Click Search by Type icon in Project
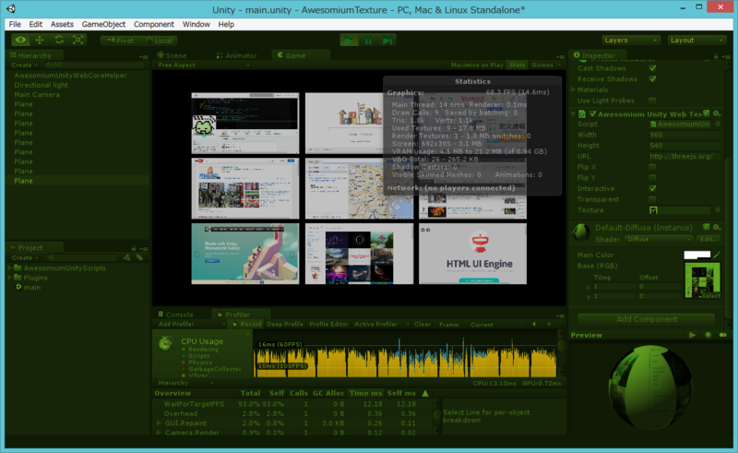738x453 pixels. coord(126,257)
